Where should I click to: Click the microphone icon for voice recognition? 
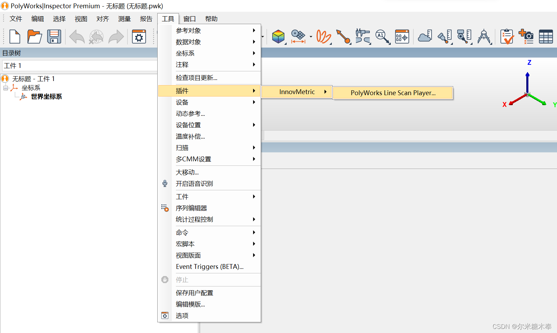[x=165, y=183]
